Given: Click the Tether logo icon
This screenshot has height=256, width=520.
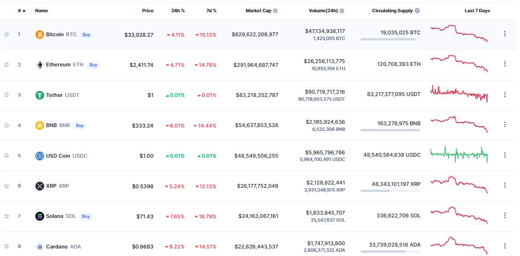Looking at the screenshot, I should pyautogui.click(x=40, y=95).
